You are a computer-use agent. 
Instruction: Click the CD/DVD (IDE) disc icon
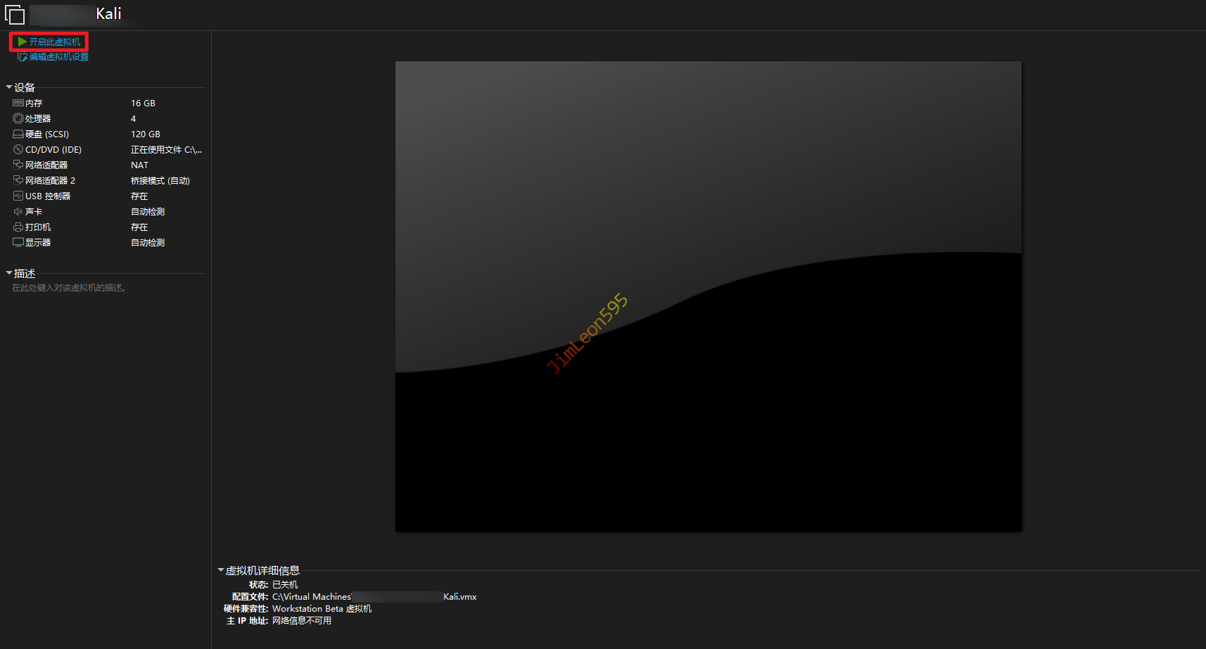[x=18, y=150]
